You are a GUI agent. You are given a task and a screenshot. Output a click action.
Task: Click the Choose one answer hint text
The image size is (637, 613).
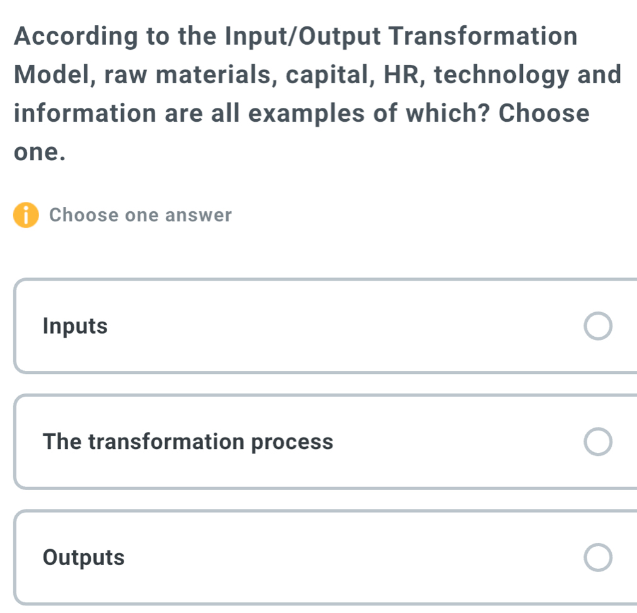click(141, 215)
